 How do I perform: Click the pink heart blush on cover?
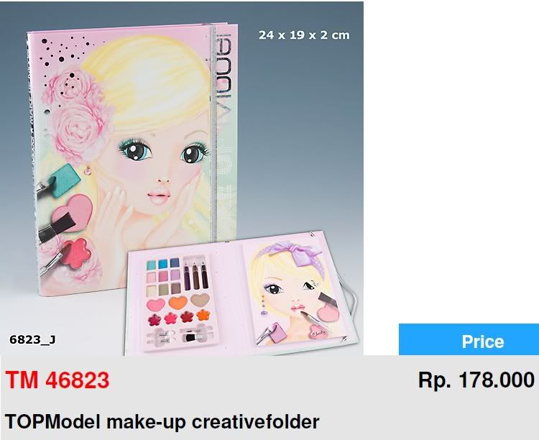(x=73, y=212)
